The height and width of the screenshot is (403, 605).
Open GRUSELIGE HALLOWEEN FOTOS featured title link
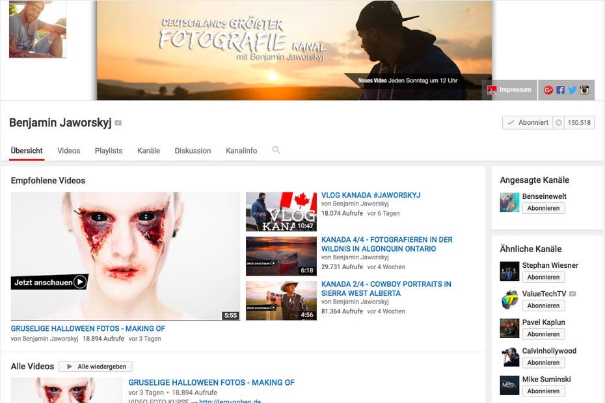coord(88,328)
